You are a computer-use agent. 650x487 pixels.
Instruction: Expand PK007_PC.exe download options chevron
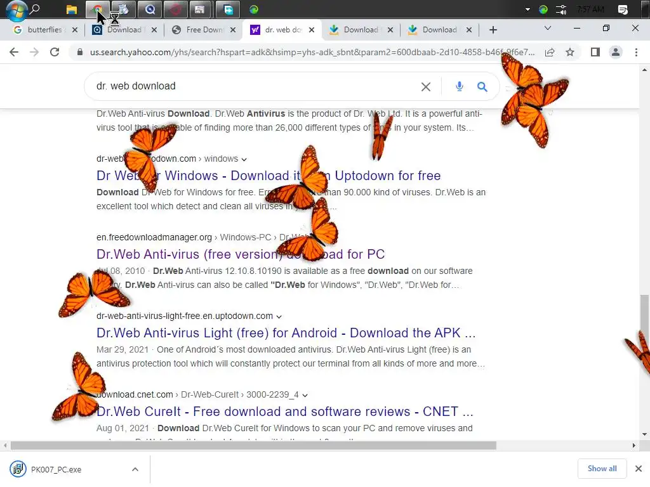(x=135, y=469)
